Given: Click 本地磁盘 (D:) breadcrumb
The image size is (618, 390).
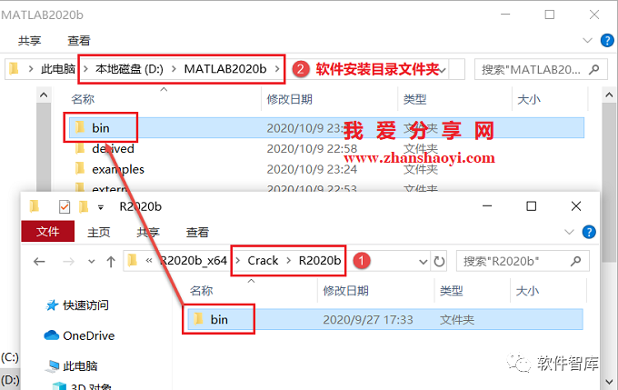Looking at the screenshot, I should [x=129, y=69].
